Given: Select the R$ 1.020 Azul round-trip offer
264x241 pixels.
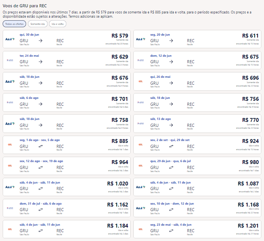Looking at the screenshot, I should [x=67, y=187].
